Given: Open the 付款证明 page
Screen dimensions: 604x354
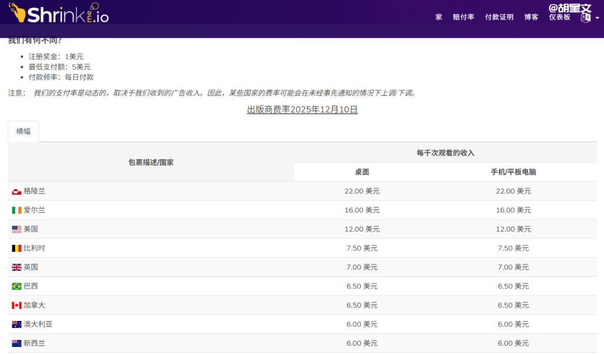Looking at the screenshot, I should point(499,17).
